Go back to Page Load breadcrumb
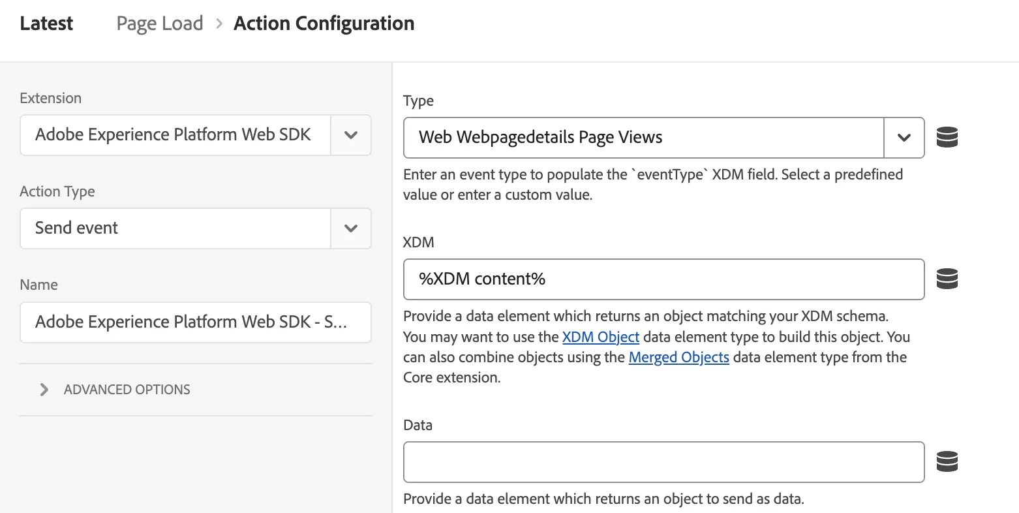 [160, 23]
